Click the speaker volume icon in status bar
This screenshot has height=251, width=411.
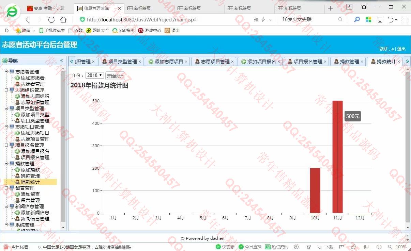379,247
